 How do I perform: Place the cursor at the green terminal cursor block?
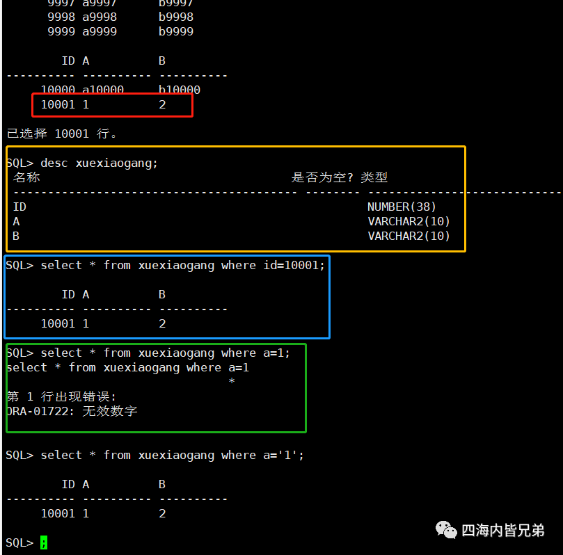tap(44, 542)
